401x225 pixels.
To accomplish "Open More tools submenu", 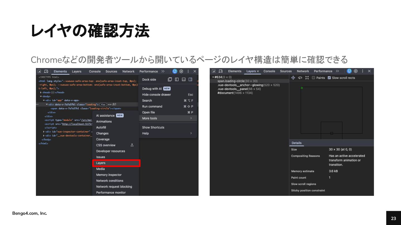I will click(x=168, y=118).
